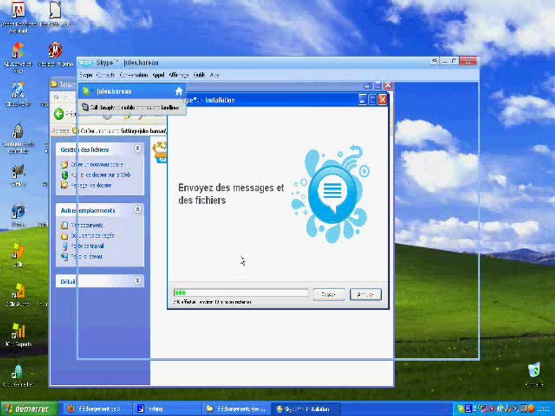Click the Explorer address field
Viewport: 555px width, 416px height.
(x=120, y=131)
